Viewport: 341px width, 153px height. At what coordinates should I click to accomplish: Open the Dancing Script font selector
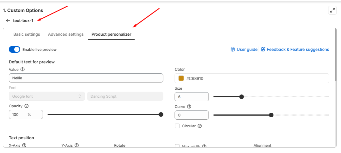coord(125,96)
